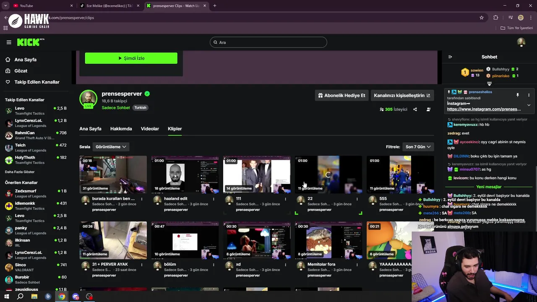Open RahmiCan channel in the sidebar

click(36, 135)
